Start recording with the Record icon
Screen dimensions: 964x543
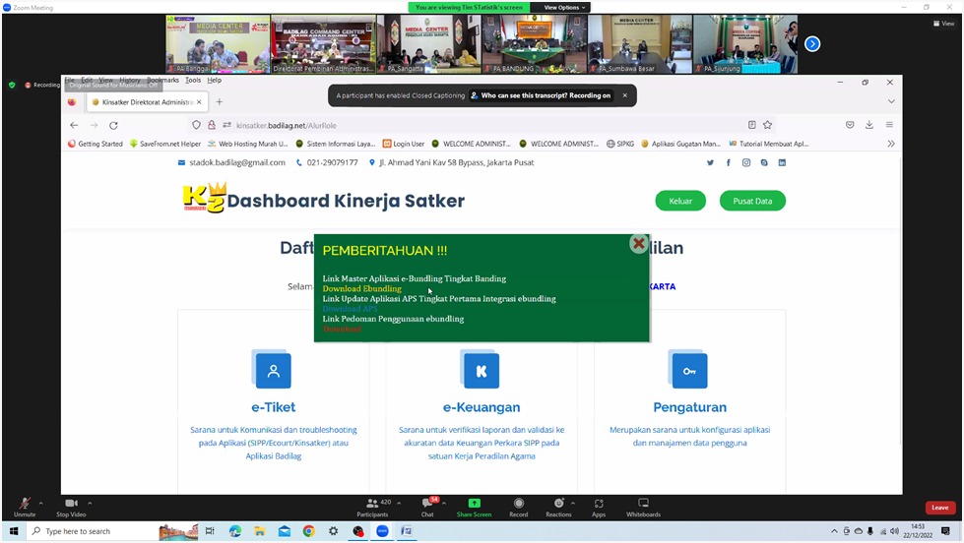point(518,506)
